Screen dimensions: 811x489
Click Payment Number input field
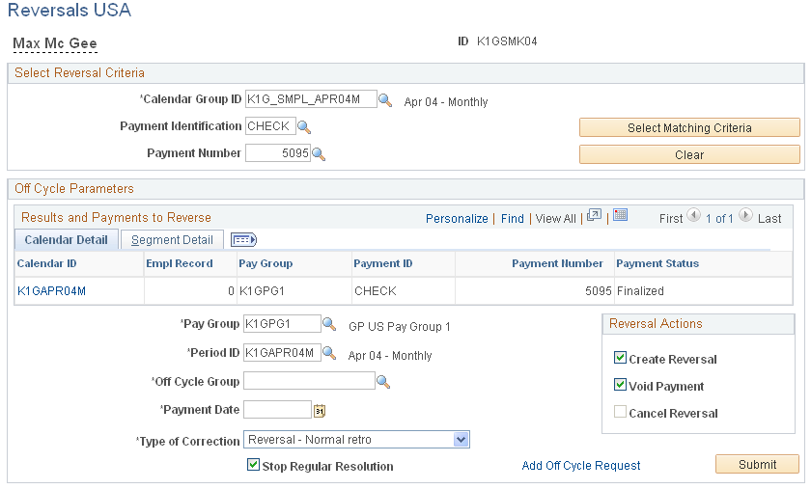coord(278,153)
